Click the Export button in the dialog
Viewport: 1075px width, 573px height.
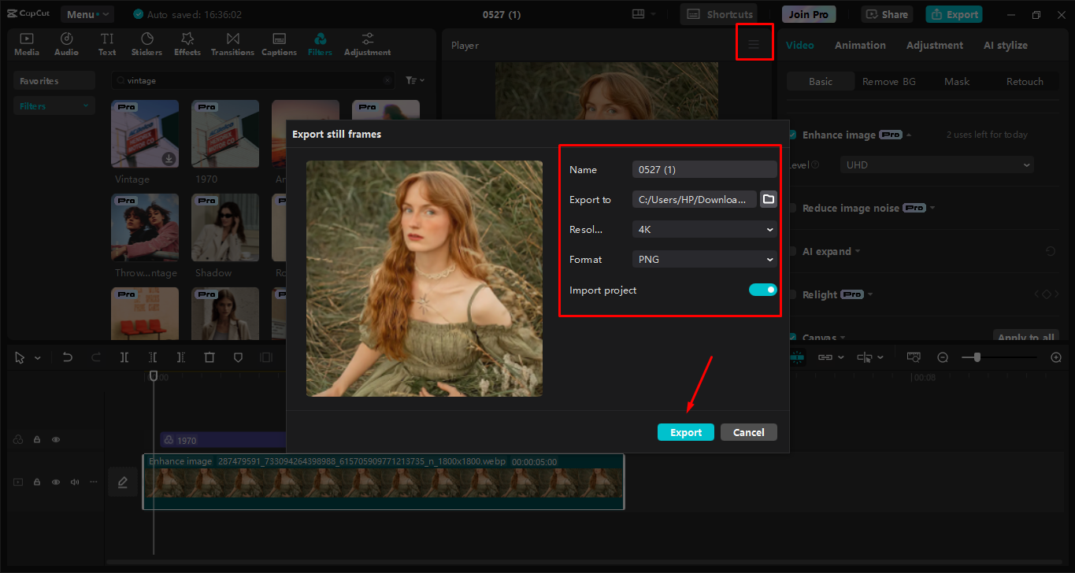[x=685, y=431]
